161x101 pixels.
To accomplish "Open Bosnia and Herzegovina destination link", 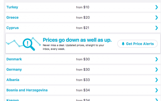I will coord(27,90).
